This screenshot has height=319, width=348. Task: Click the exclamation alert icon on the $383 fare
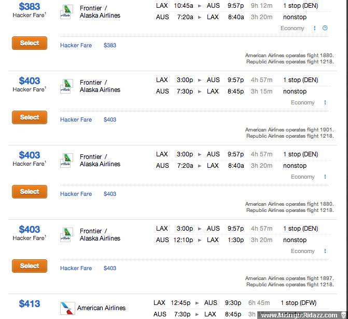coord(314,28)
